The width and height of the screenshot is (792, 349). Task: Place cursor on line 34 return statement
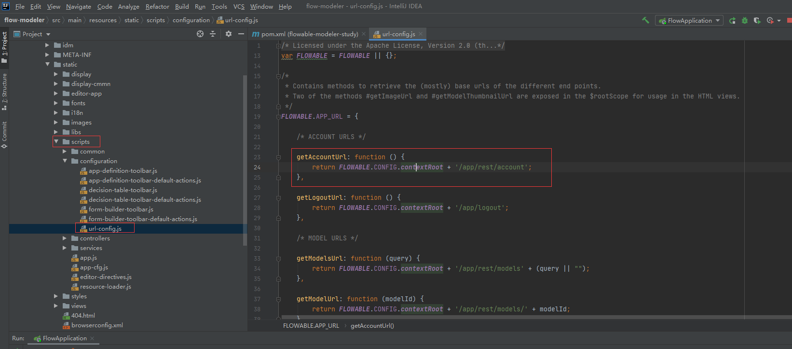[451, 268]
